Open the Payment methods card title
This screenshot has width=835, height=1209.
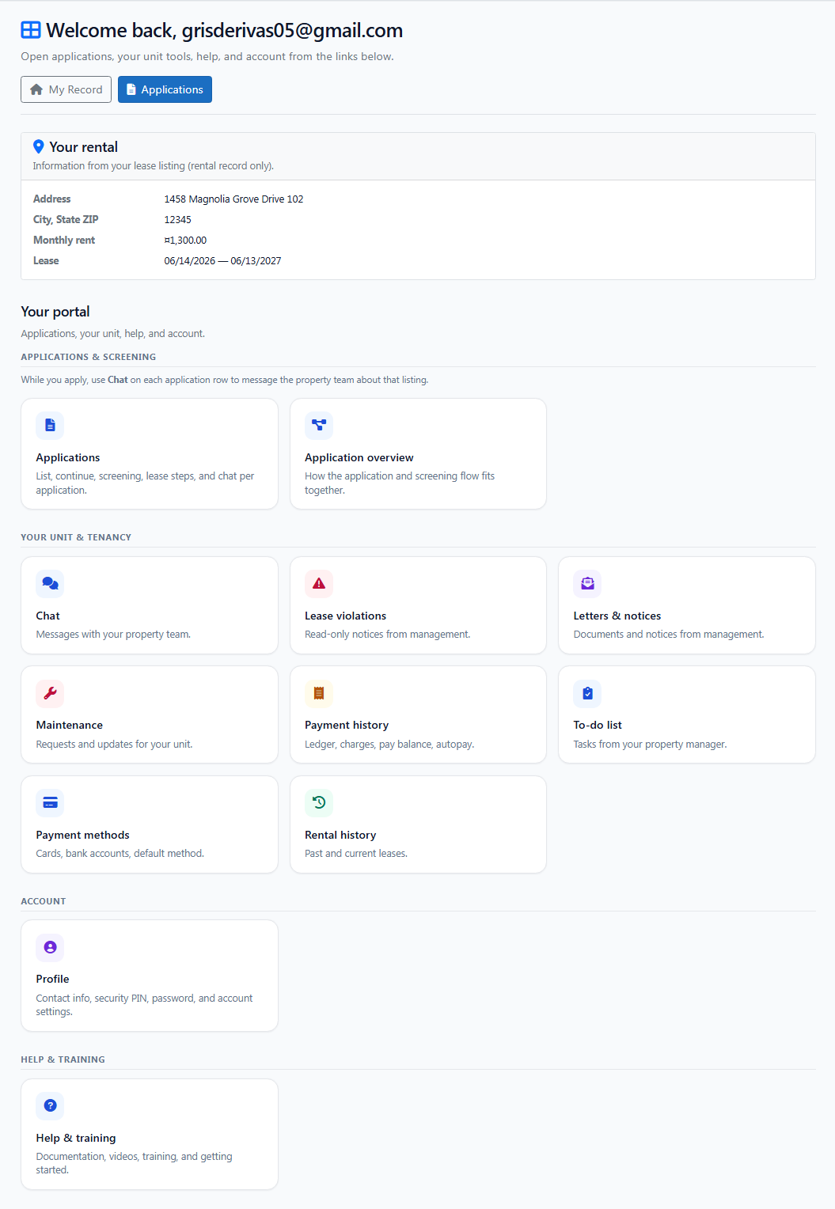[x=82, y=835]
